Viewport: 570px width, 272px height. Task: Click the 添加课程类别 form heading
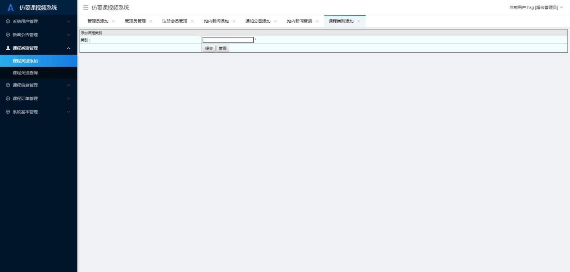92,33
